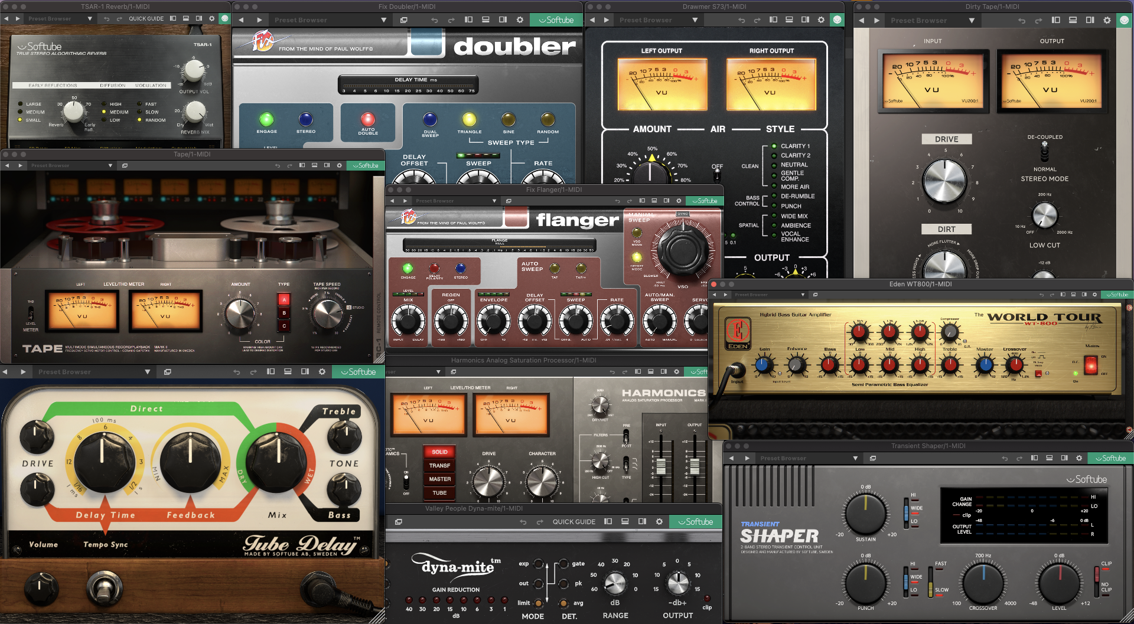Click the undo arrow in Drawmer S73 toolbar
The image size is (1134, 624).
coord(741,19)
